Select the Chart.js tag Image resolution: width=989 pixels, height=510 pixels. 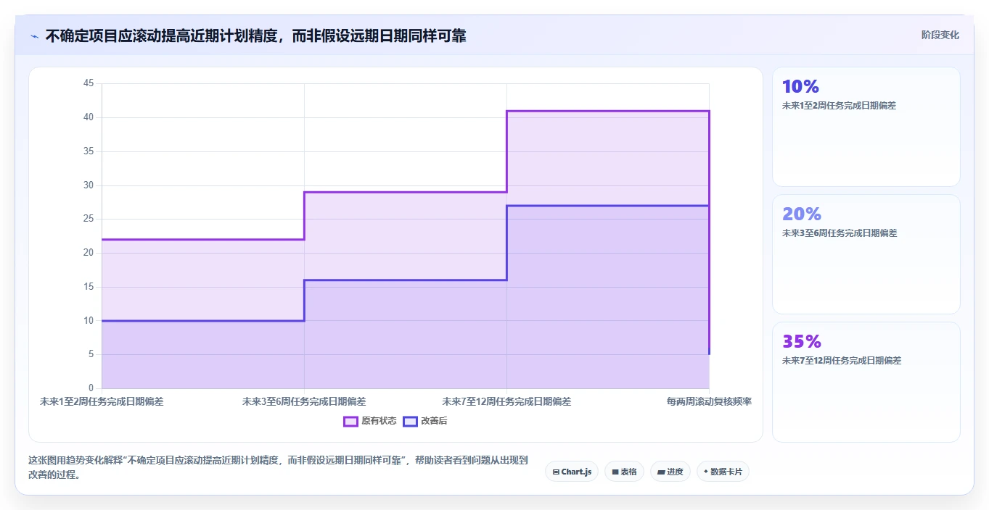(572, 472)
